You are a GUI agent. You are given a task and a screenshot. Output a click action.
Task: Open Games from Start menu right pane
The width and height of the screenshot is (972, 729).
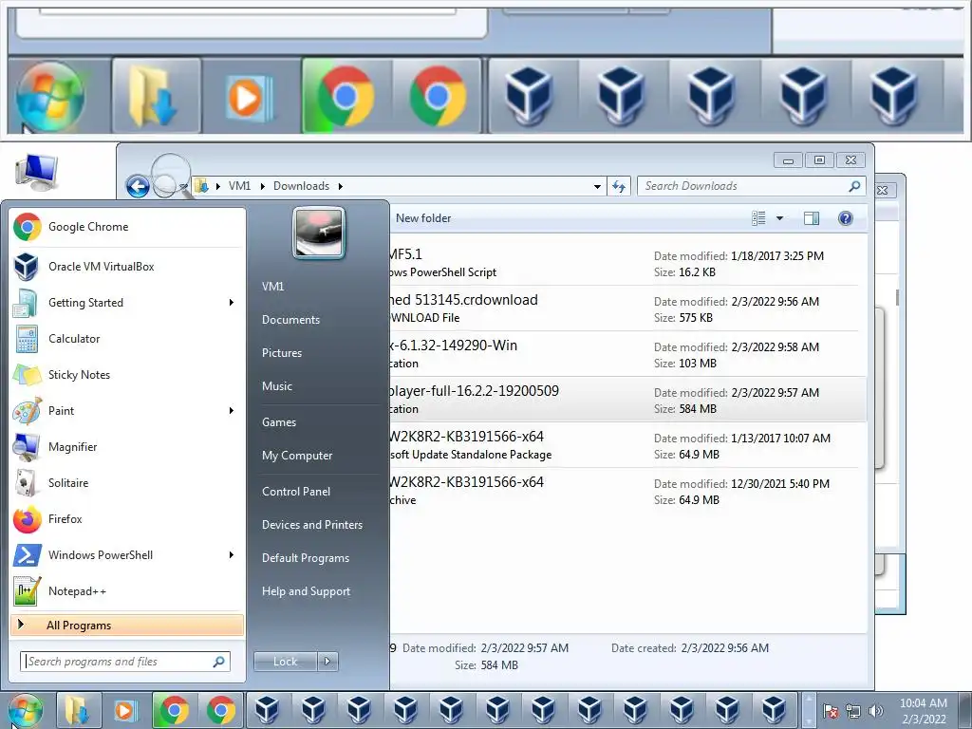[x=279, y=422]
